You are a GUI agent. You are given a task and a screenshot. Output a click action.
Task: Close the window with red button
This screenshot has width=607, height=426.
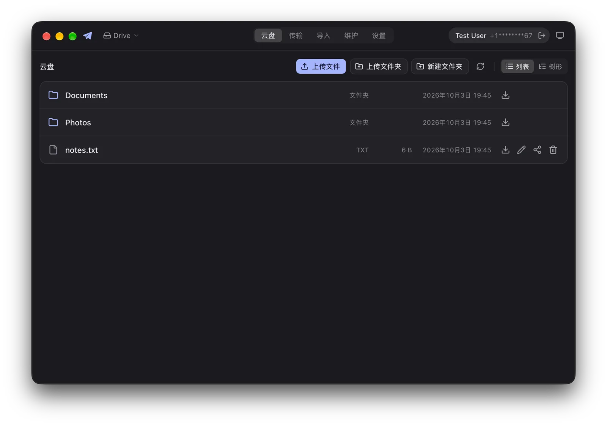click(46, 36)
